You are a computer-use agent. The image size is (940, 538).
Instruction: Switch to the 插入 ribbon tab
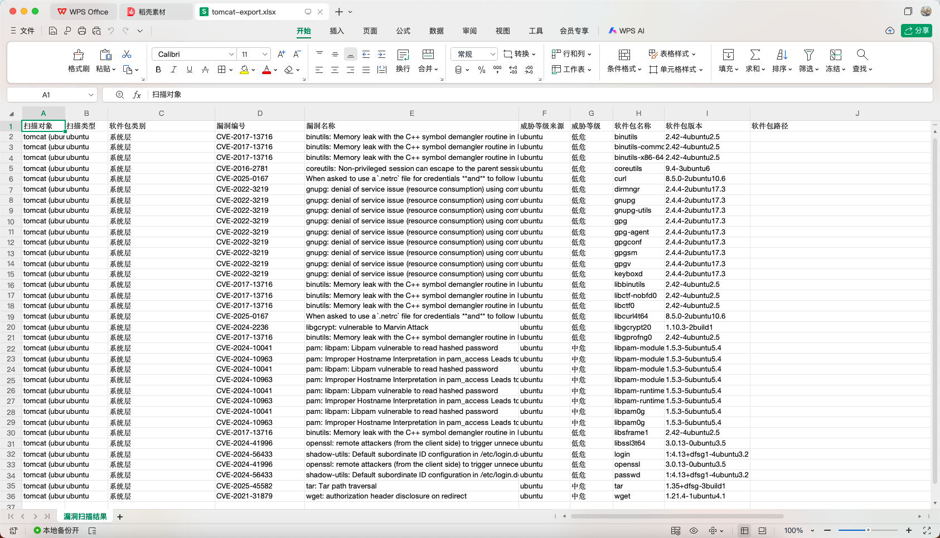pos(337,31)
